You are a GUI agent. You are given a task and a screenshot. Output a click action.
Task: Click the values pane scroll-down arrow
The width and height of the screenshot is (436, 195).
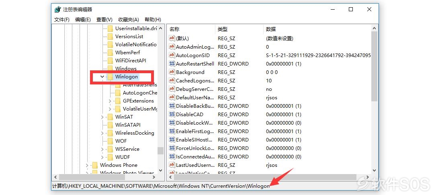pos(375,170)
